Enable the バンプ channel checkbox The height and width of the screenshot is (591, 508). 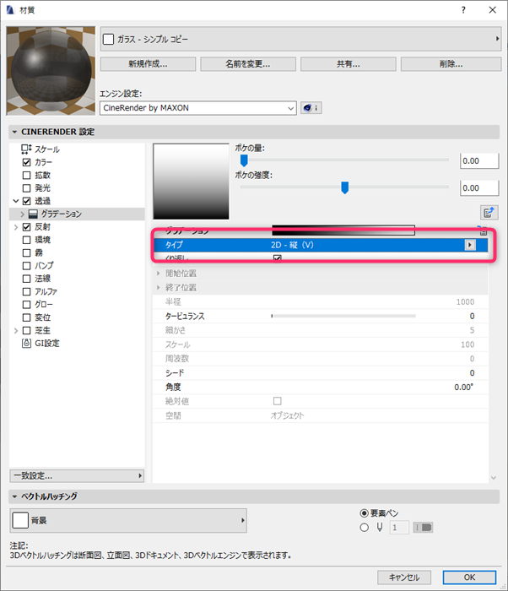(x=26, y=266)
